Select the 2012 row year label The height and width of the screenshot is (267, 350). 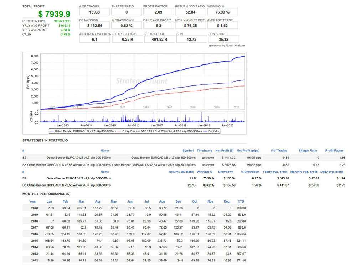click(35, 260)
